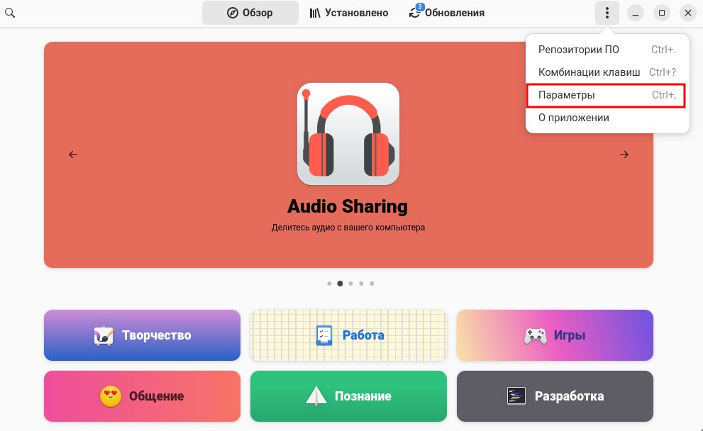Open the Общение category

coord(142,396)
